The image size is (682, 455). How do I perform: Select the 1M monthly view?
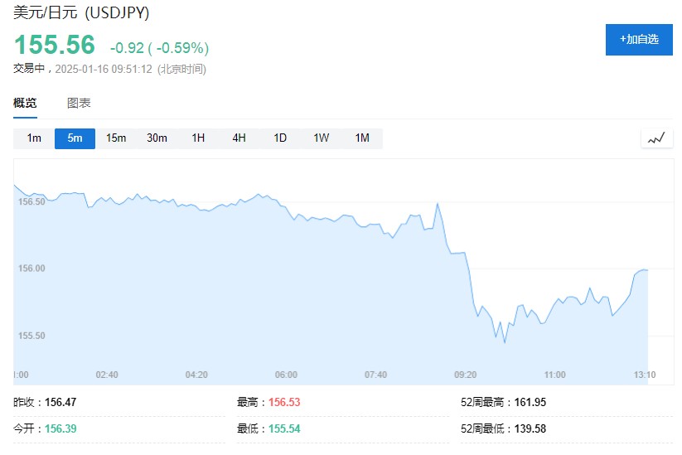click(362, 138)
